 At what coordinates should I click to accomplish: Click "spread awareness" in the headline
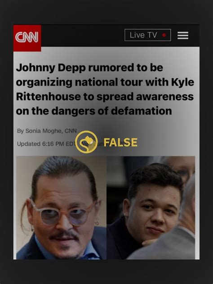pyautogui.click(x=145, y=97)
